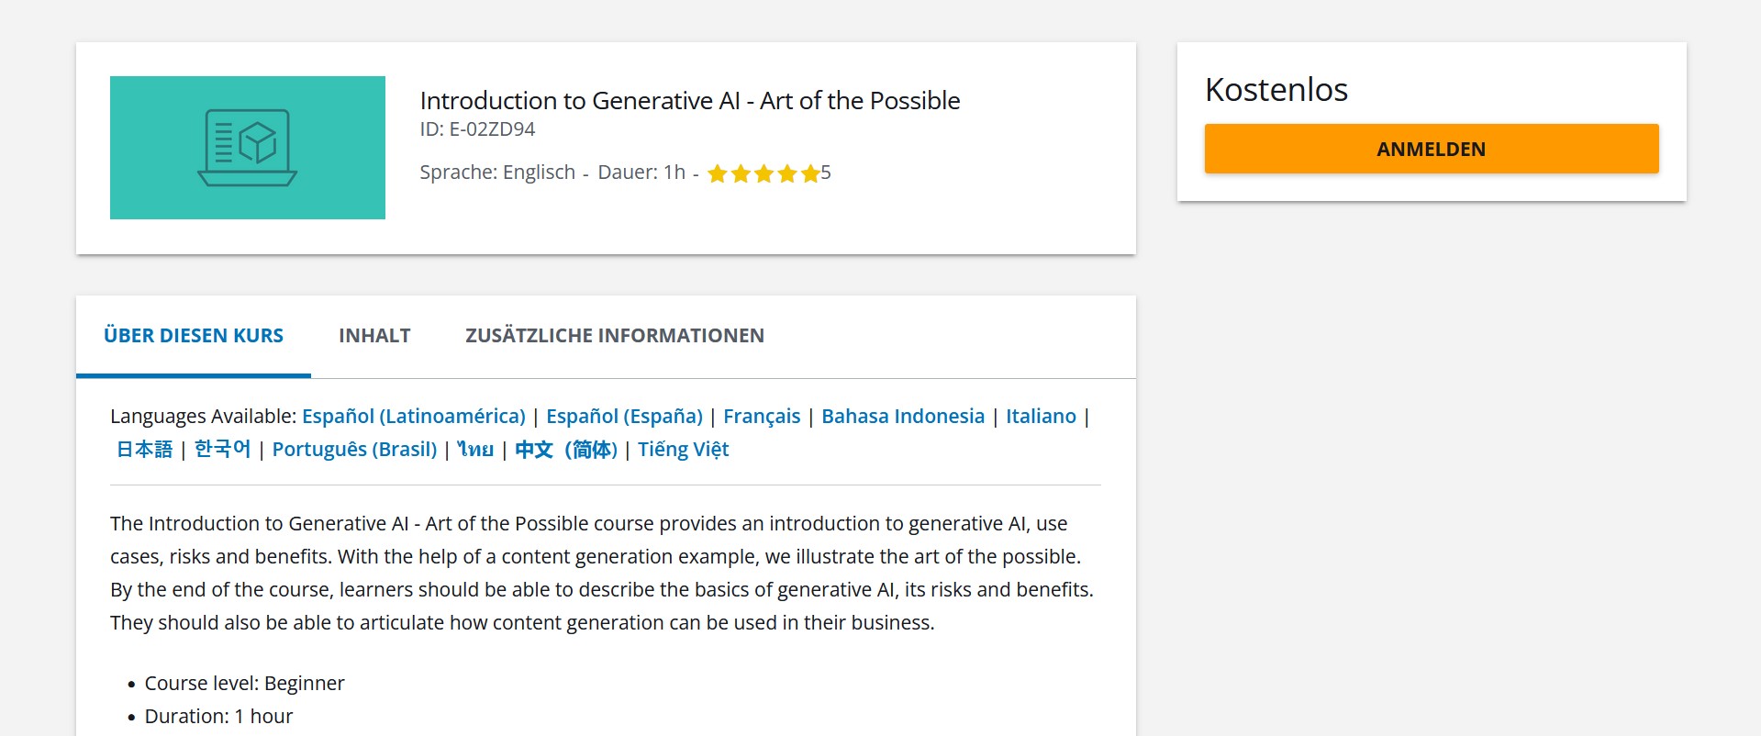The height and width of the screenshot is (736, 1761).
Task: Open the ZUSÄTZLICHE INFORMATIONEN tab
Action: [x=615, y=335]
